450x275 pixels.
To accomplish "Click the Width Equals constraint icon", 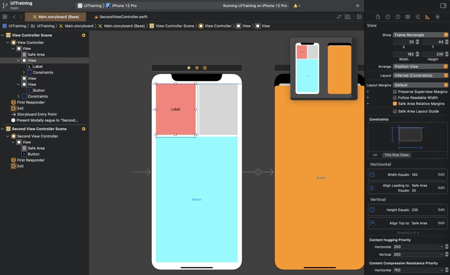I will click(x=372, y=174).
